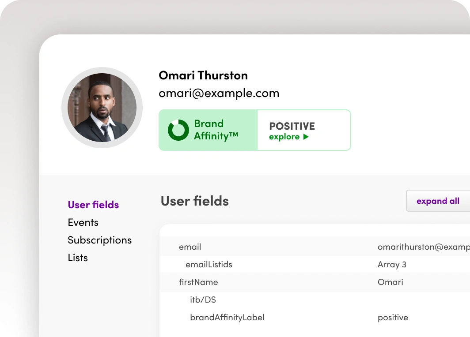The width and height of the screenshot is (470, 337).
Task: Expand the itb/DS field group
Action: pos(315,300)
